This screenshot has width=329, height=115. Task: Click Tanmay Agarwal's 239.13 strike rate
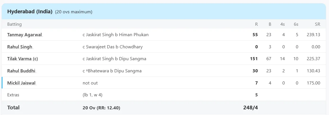[313, 34]
